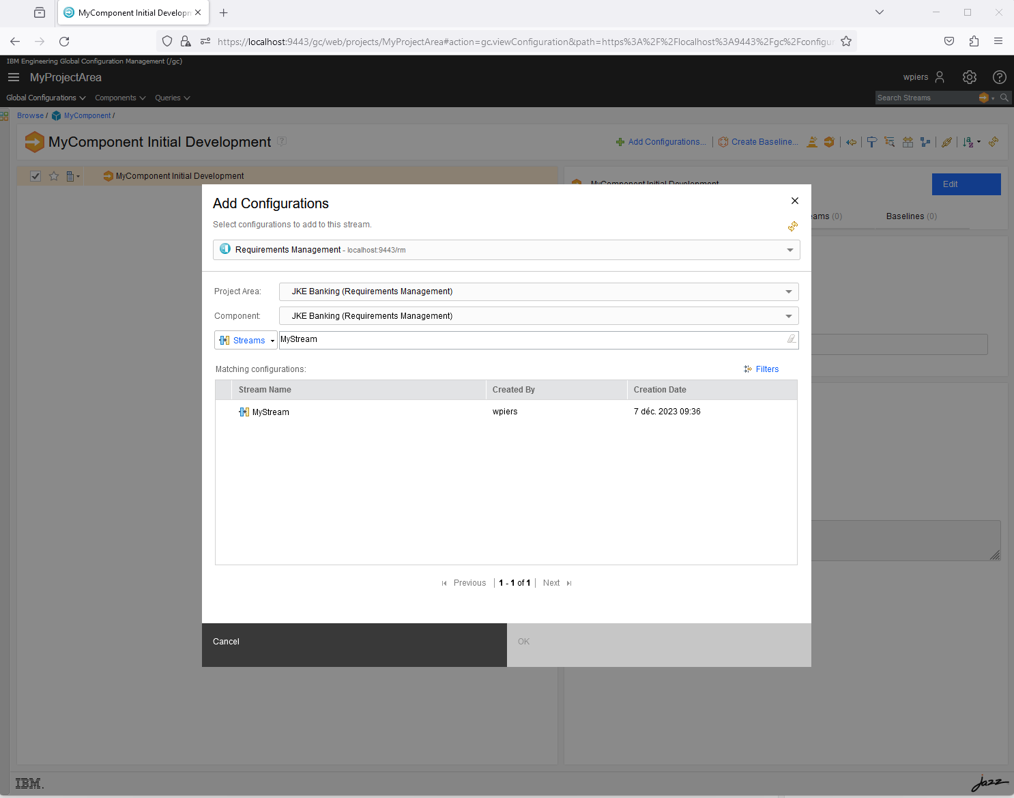Toggle the select-all checkbox in tree header
Image resolution: width=1014 pixels, height=798 pixels.
click(x=35, y=176)
